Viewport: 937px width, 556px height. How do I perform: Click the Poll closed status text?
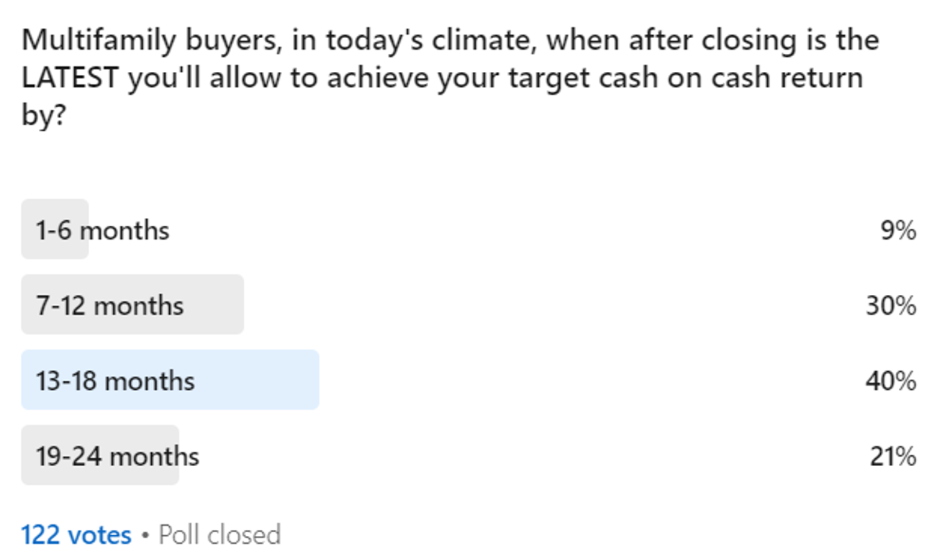[x=219, y=535]
